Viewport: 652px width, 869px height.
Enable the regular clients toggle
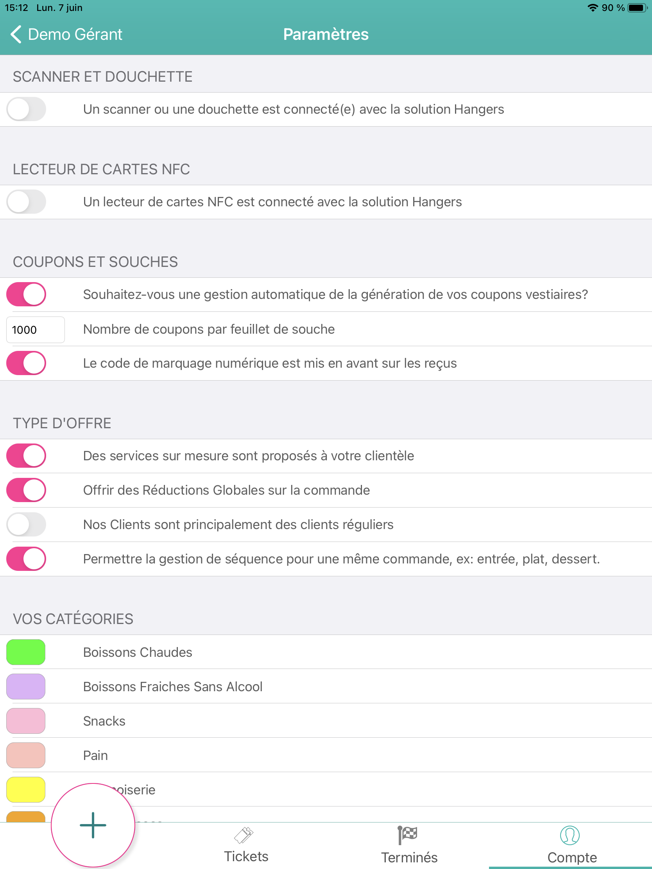point(26,524)
